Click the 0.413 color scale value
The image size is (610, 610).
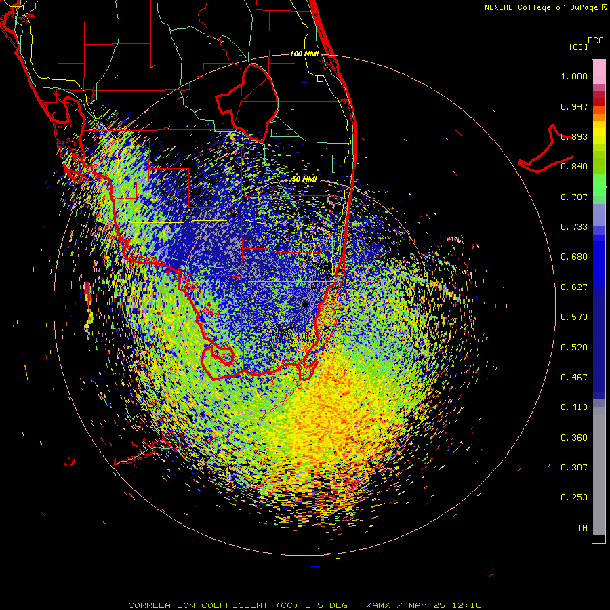574,407
